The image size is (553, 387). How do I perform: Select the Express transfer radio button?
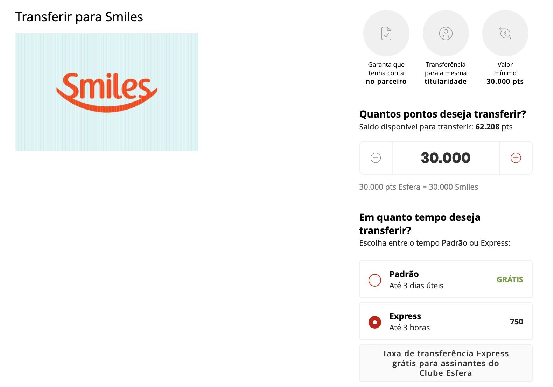tap(375, 322)
